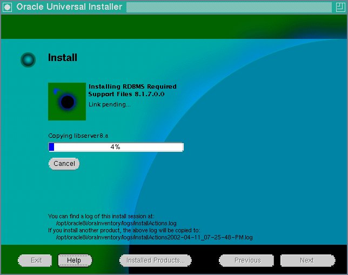
Task: Cancel the installation in progress
Action: pos(64,164)
